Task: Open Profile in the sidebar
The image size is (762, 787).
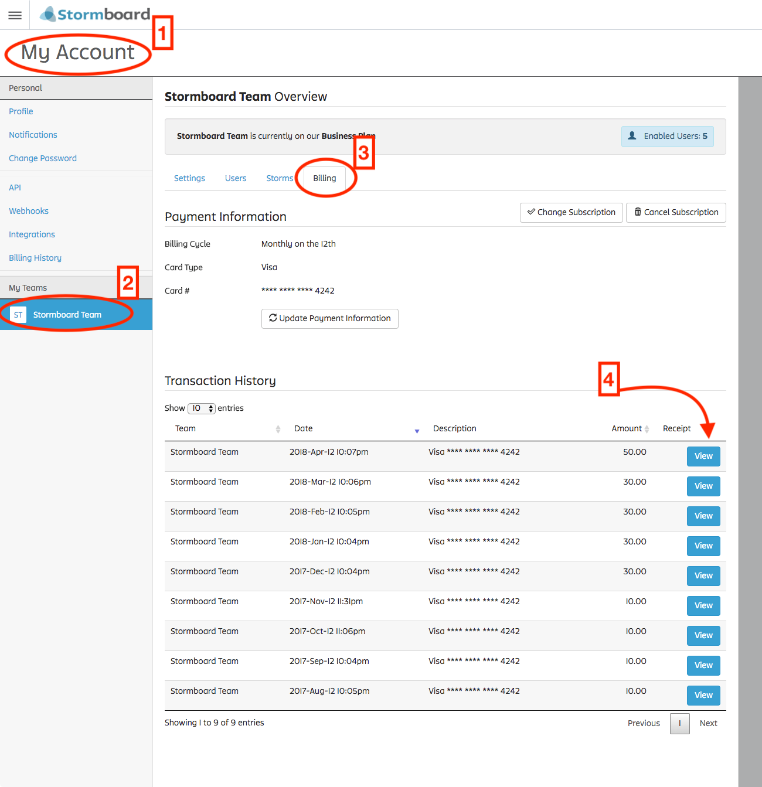Action: (21, 111)
